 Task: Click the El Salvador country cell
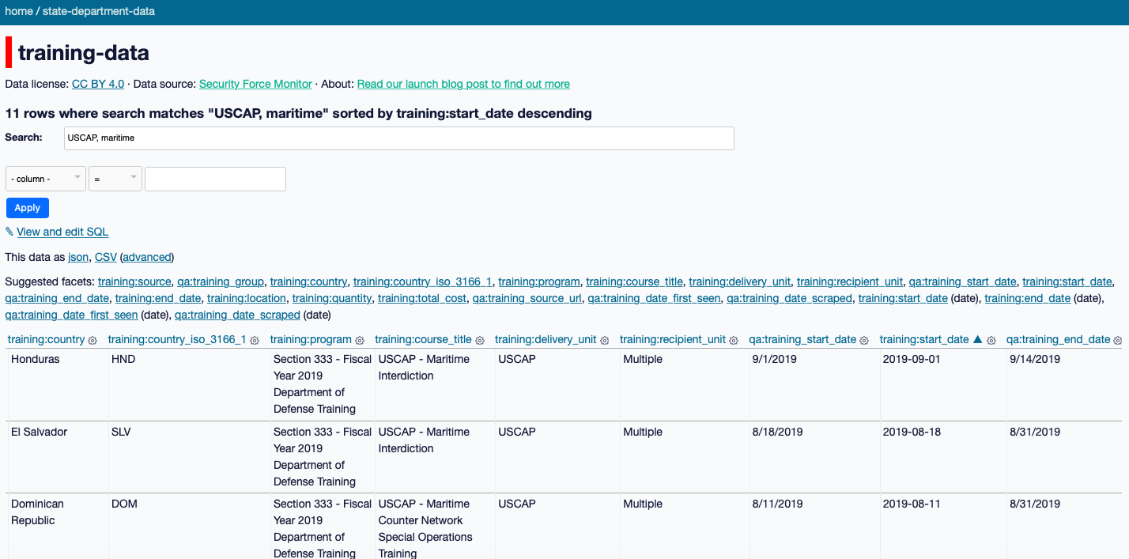click(58, 456)
